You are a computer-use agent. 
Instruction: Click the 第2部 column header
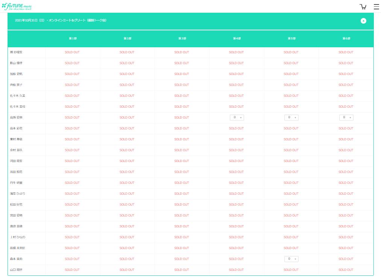[128, 39]
